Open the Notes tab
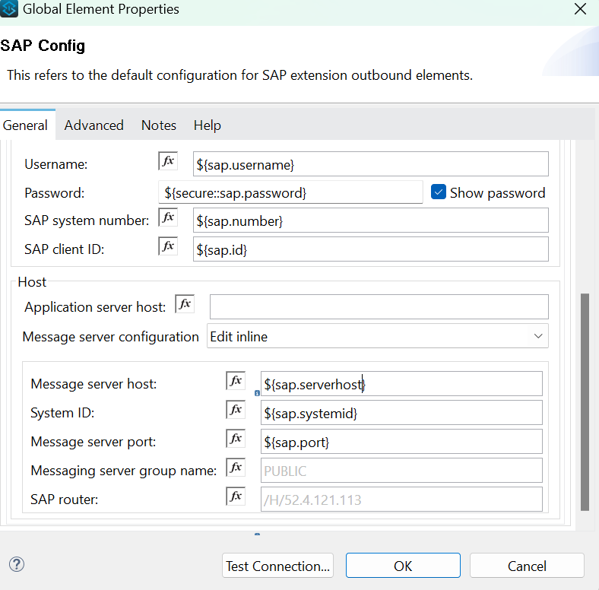Viewport: 599px width, 590px height. pyautogui.click(x=158, y=125)
